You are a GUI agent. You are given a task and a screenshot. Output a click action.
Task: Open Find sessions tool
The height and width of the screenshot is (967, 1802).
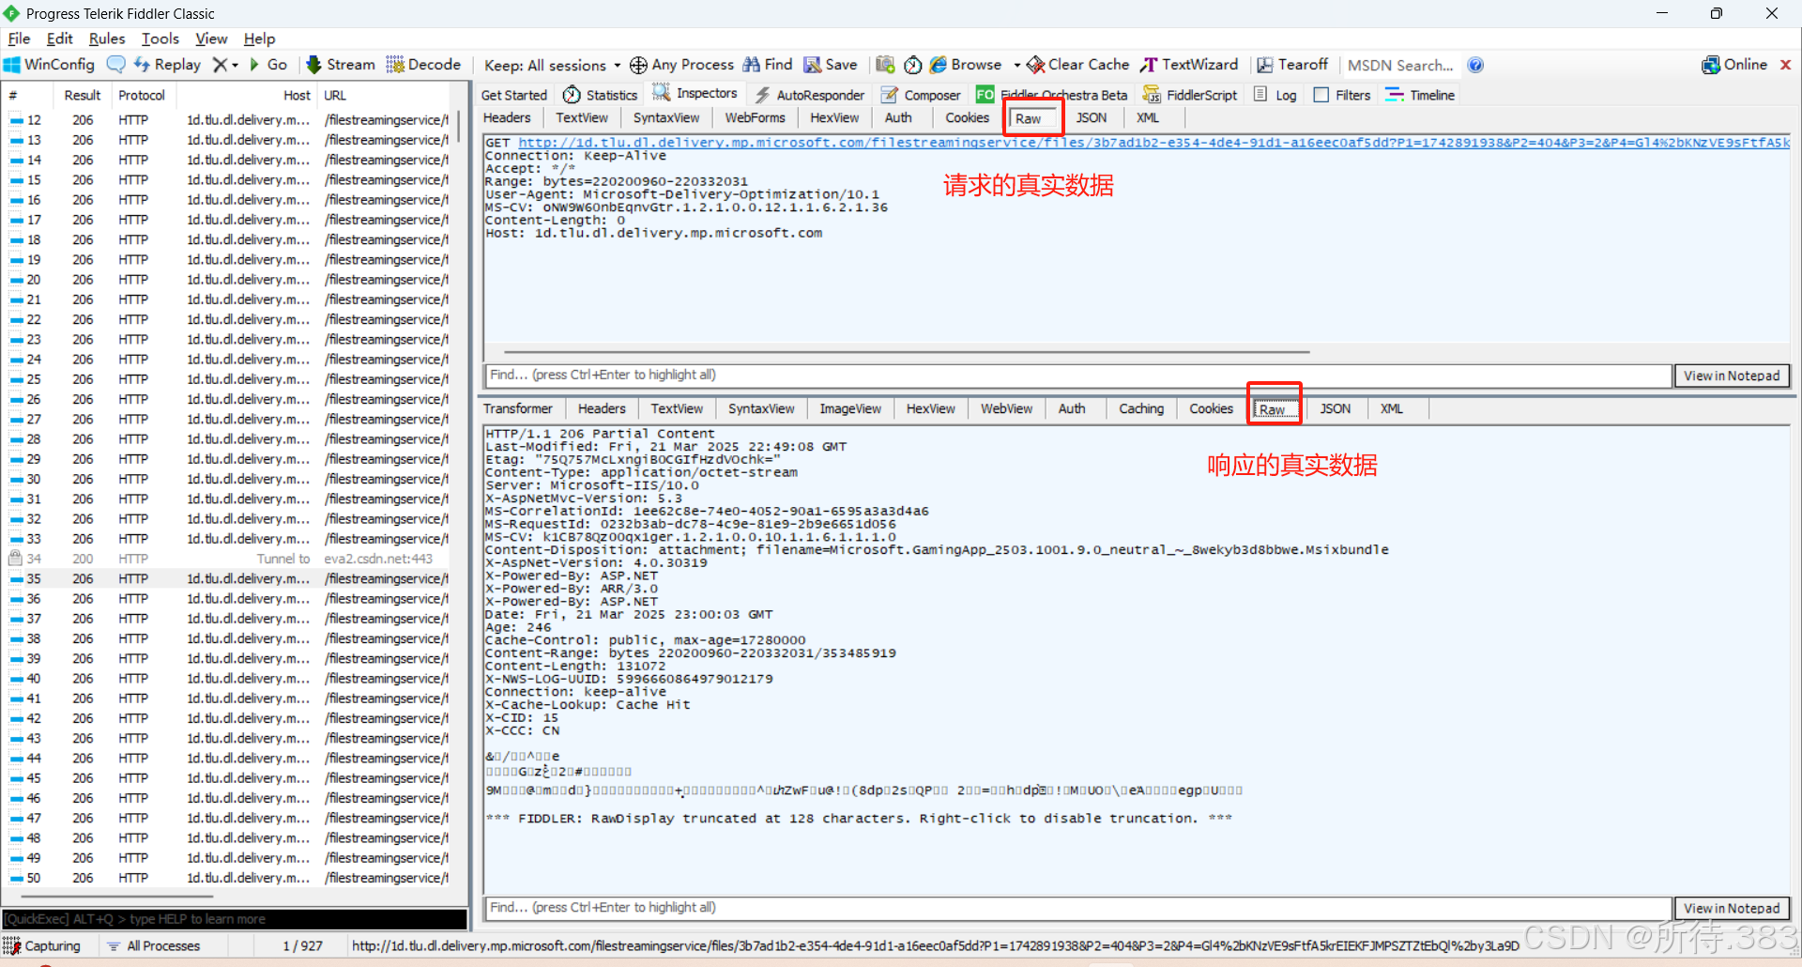[768, 65]
